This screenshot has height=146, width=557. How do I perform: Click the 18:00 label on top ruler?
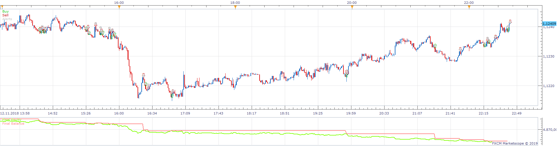235,3
